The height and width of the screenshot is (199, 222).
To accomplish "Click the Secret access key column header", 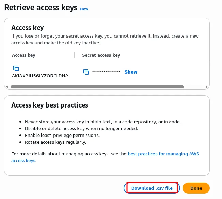I will coord(101,55).
